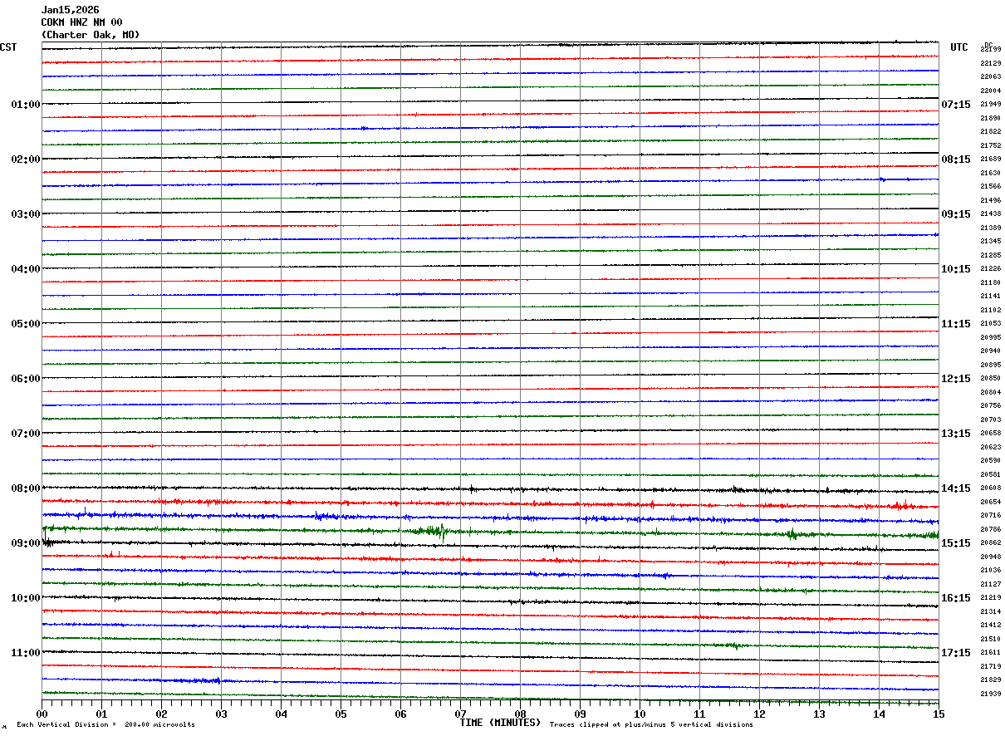Select the DC offset value 20940

991,351
